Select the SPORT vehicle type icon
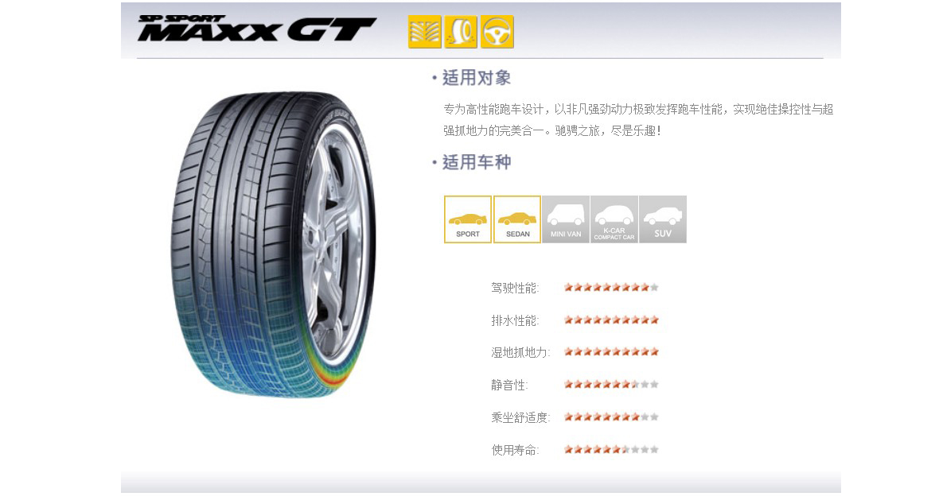Image resolution: width=939 pixels, height=500 pixels. click(x=468, y=219)
